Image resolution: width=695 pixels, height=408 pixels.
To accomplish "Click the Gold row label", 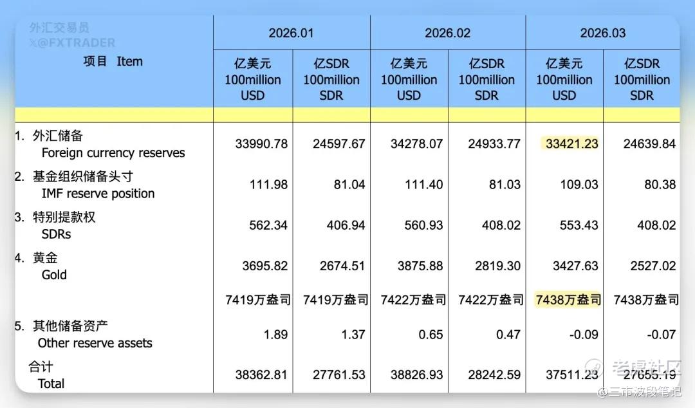I will point(54,275).
